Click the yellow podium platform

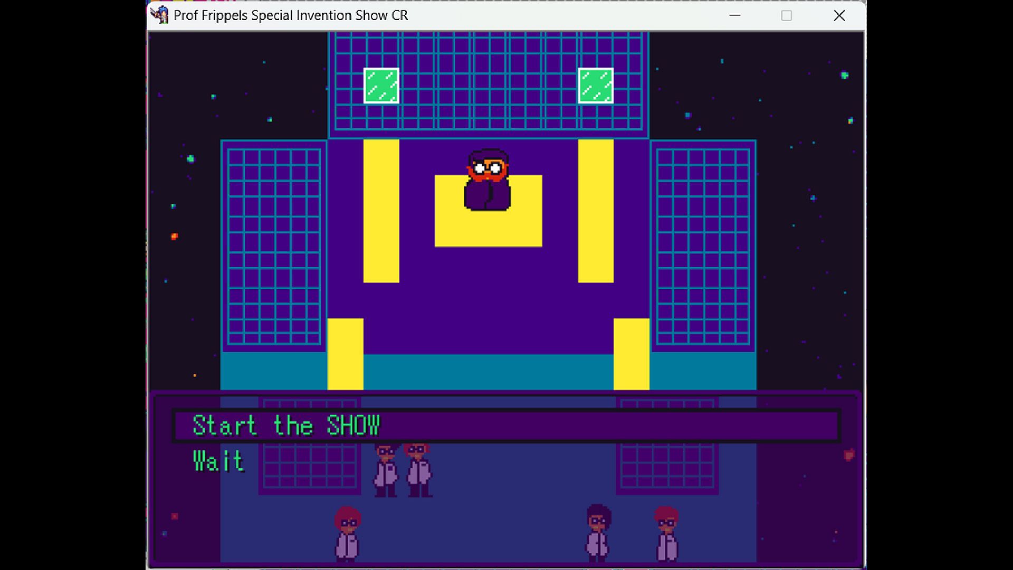488,230
